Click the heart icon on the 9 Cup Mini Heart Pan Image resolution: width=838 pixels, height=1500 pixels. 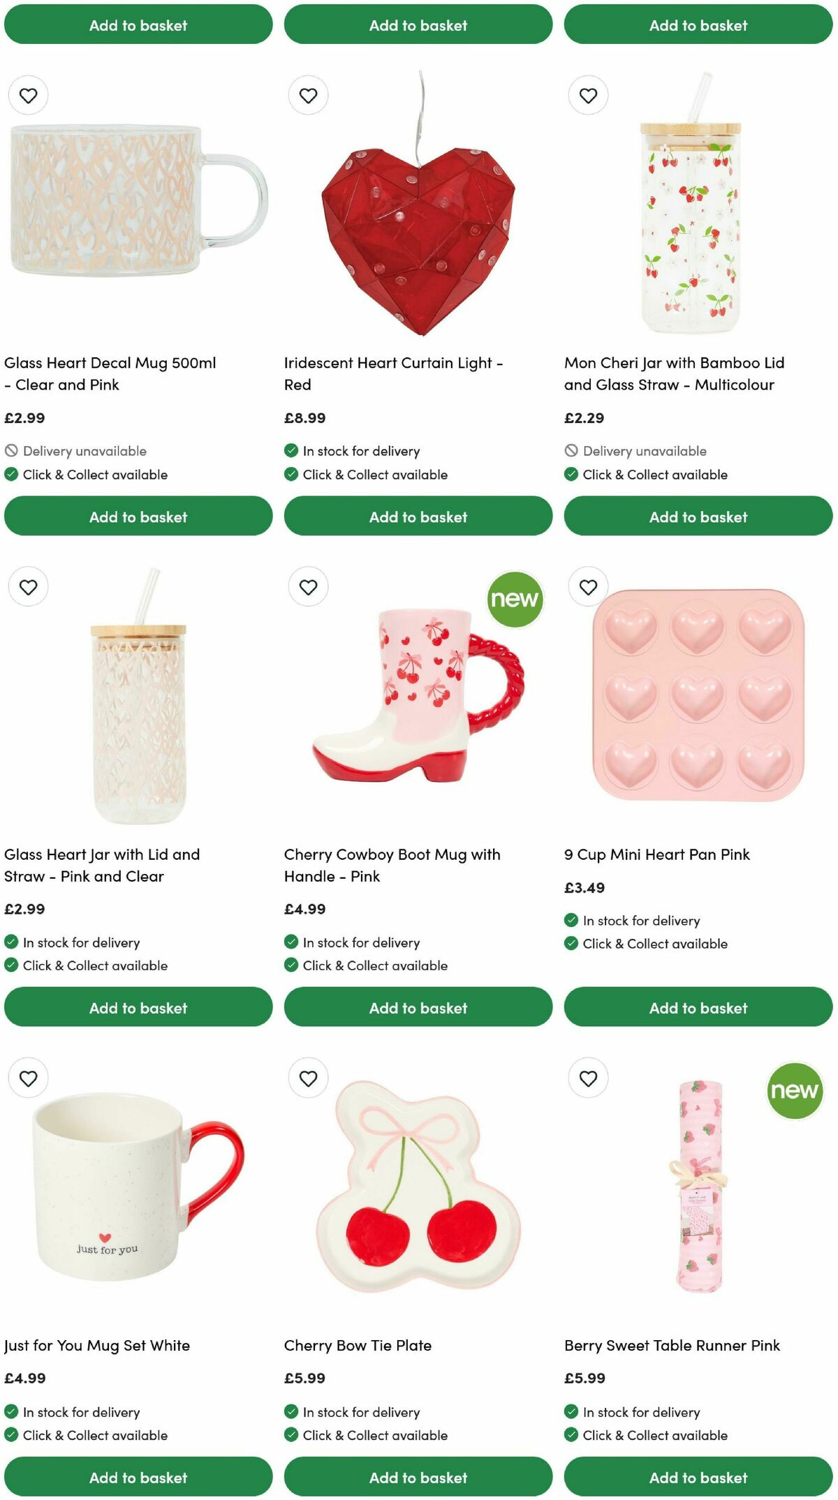point(587,587)
